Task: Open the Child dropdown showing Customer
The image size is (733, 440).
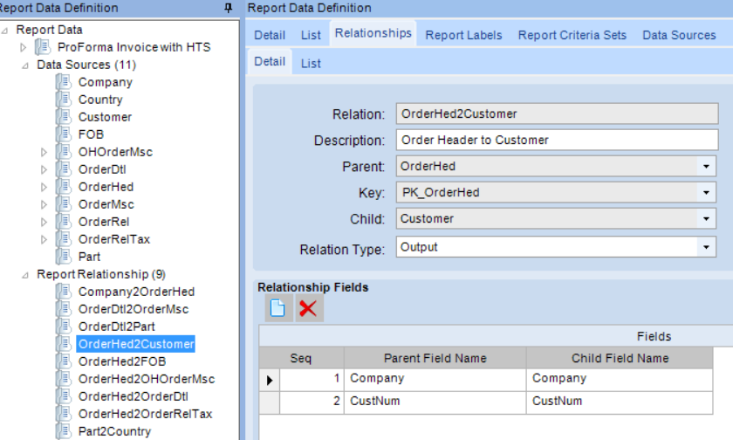Action: (706, 219)
